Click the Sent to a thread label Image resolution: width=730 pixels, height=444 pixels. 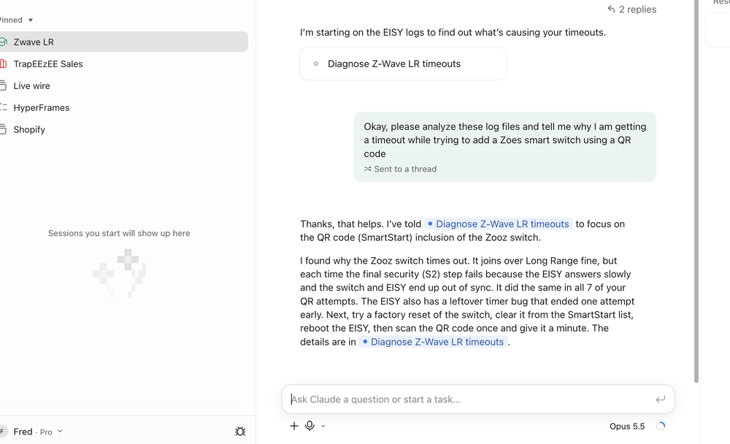(x=405, y=169)
